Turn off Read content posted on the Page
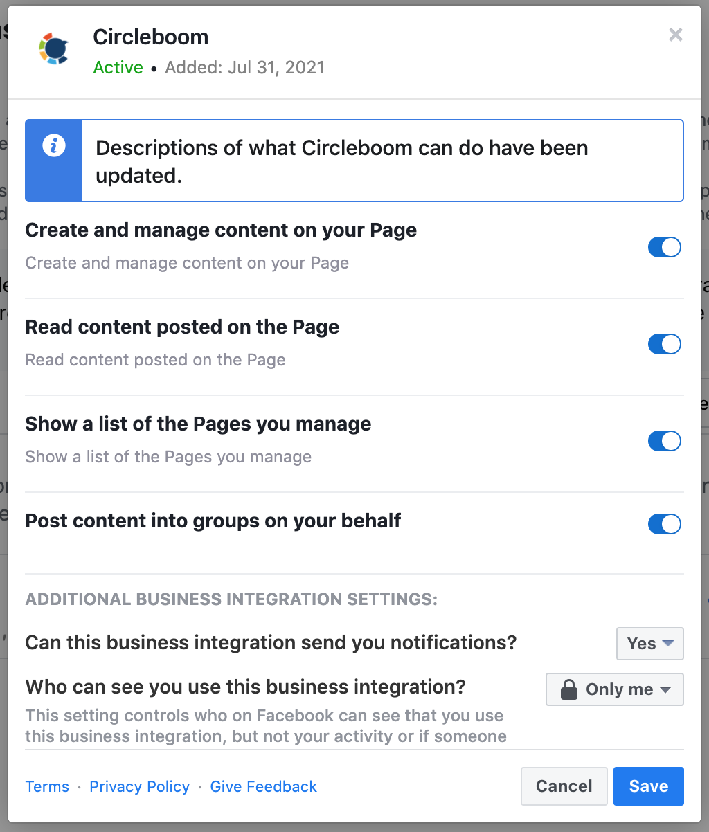 [x=665, y=344]
